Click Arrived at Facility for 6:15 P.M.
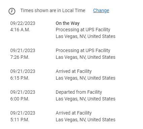 pos(74,72)
